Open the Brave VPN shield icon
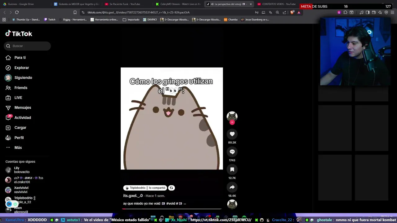This screenshot has height=223, width=397. click(386, 12)
